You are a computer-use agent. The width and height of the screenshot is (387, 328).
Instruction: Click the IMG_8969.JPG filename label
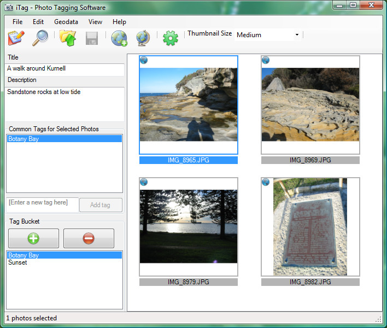pos(310,160)
